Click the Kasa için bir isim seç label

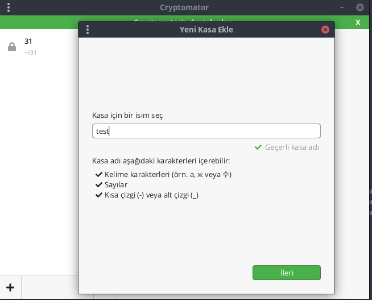point(127,116)
